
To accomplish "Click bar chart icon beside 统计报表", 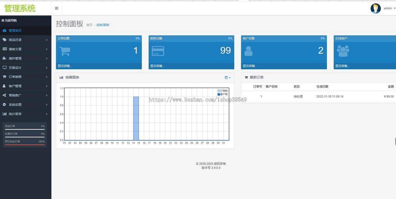I will click(x=4, y=114).
